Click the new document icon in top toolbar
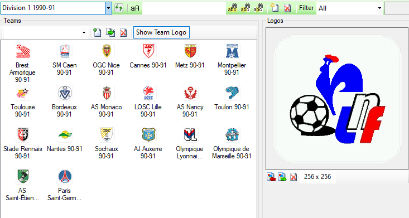Screen dimensions: 409x218 pos(275,8)
